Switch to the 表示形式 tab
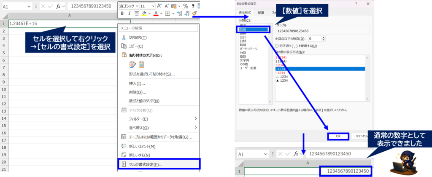This screenshot has width=432, height=177. tap(245, 13)
